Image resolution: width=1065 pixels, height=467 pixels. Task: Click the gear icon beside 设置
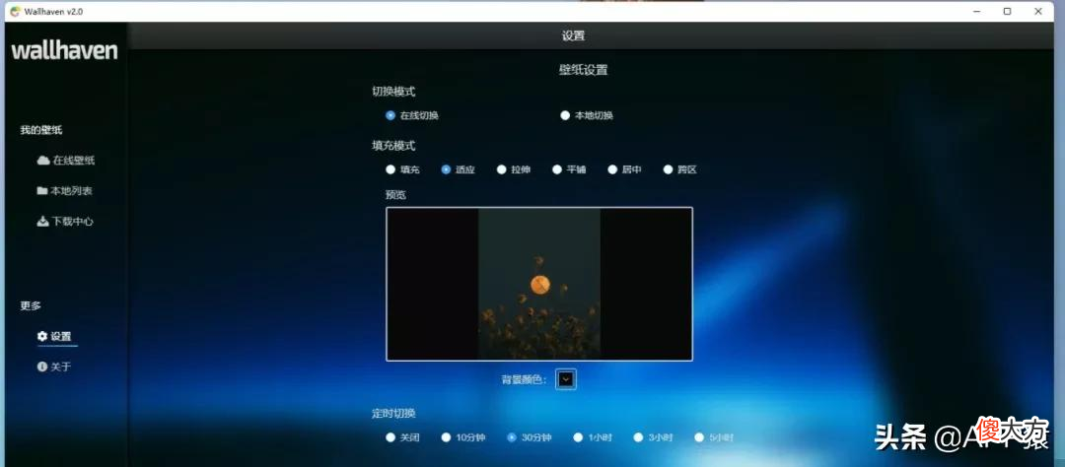coord(42,336)
